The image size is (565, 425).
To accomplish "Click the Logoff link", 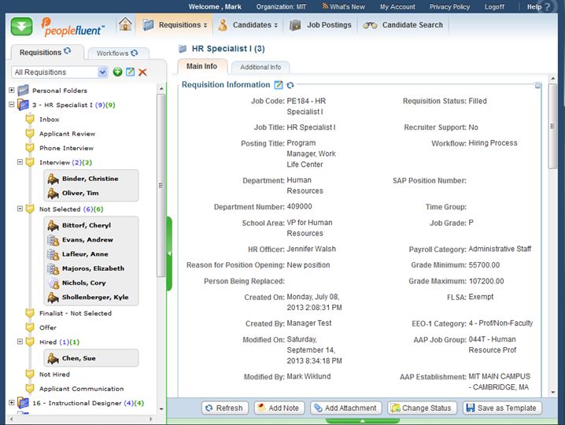I will [495, 7].
